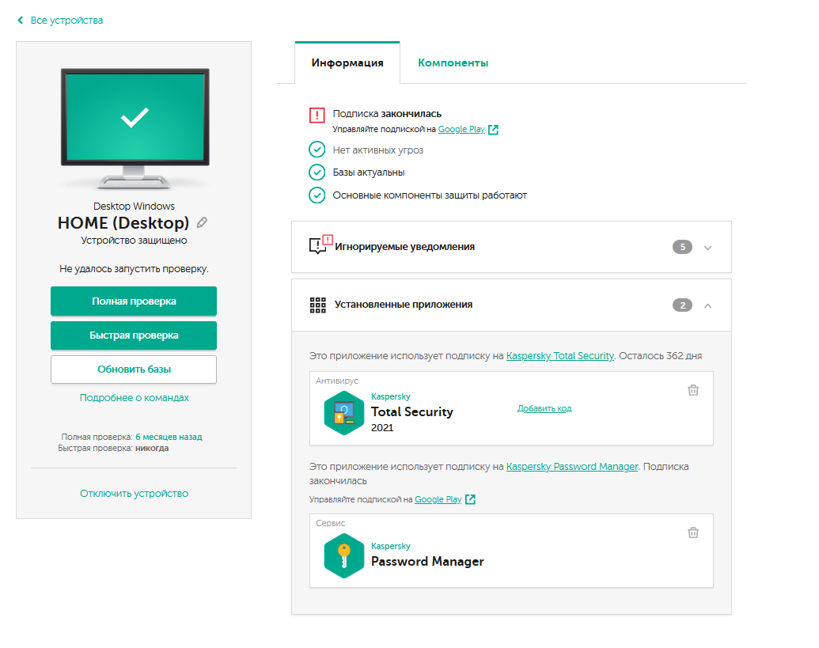Start Быстрая проверка scan

point(134,335)
